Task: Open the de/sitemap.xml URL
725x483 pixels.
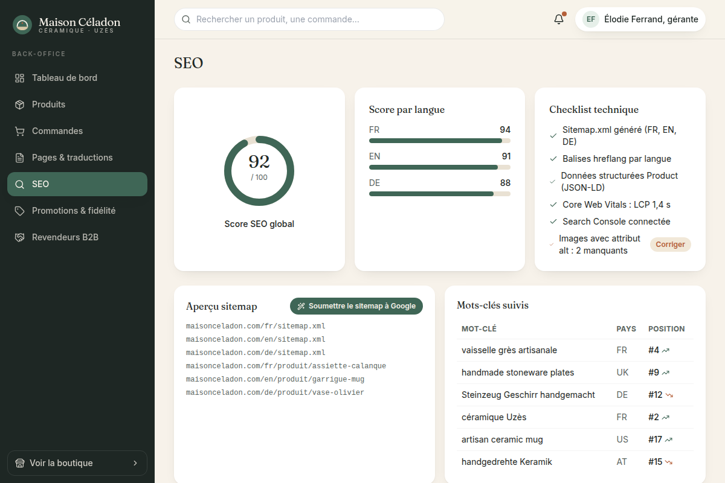Action: pos(256,353)
